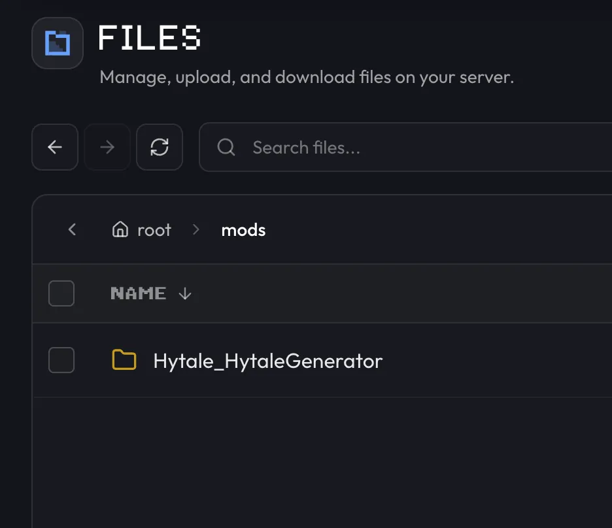Click the sort direction arrow beside NAME
The height and width of the screenshot is (528, 612).
[x=184, y=293]
